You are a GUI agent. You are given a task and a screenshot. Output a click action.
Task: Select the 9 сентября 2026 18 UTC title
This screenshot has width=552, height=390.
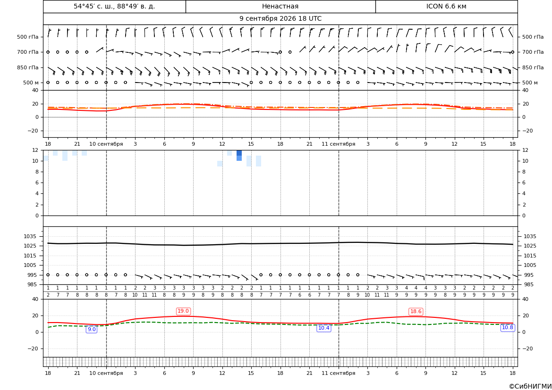click(280, 19)
